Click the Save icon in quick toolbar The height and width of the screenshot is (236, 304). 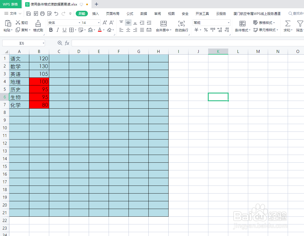[x=28, y=14]
